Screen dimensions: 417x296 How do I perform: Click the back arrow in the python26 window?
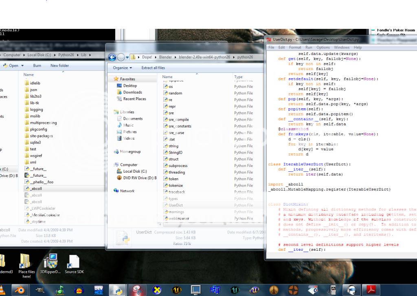[x=112, y=57]
